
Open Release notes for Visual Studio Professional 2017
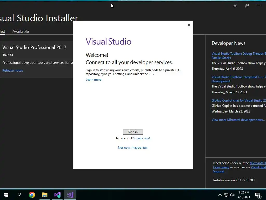click(x=12, y=70)
